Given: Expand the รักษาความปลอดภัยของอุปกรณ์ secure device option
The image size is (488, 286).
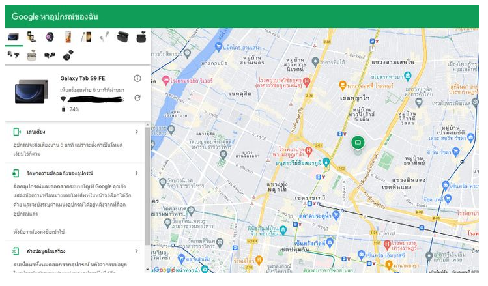Looking at the screenshot, I should pos(136,173).
